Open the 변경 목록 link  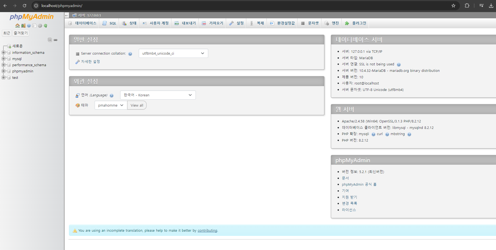tap(349, 203)
